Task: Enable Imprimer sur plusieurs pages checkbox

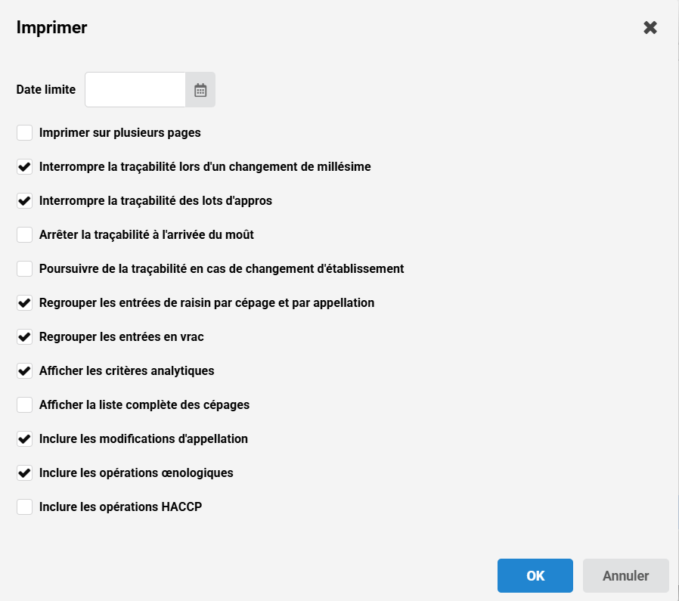Action: (25, 133)
